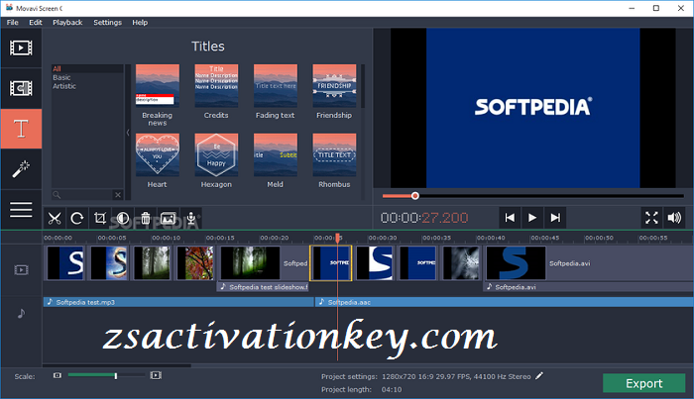694x399 pixels.
Task: Click inside the titles search field
Action: 87,195
